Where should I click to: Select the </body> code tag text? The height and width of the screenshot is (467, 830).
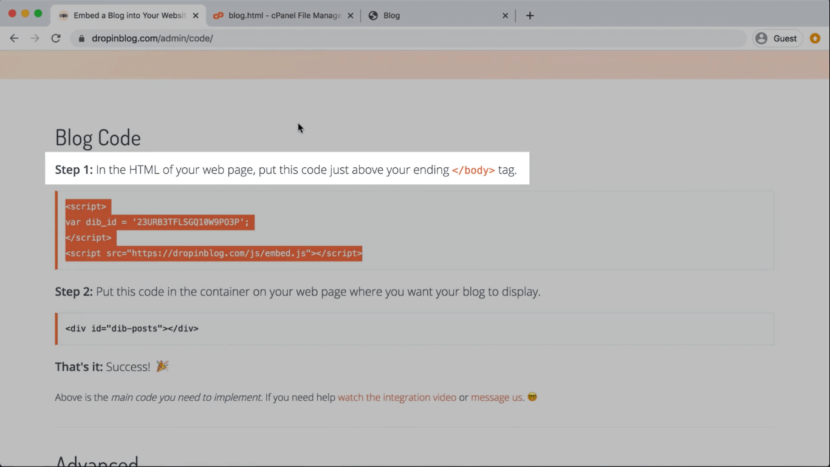[473, 170]
